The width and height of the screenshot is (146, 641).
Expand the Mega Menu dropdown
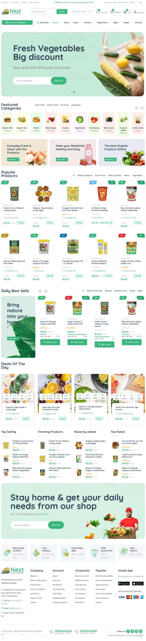tap(103, 23)
